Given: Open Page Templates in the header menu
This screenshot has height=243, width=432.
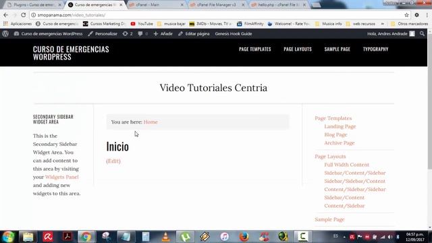Looking at the screenshot, I should pyautogui.click(x=255, y=49).
